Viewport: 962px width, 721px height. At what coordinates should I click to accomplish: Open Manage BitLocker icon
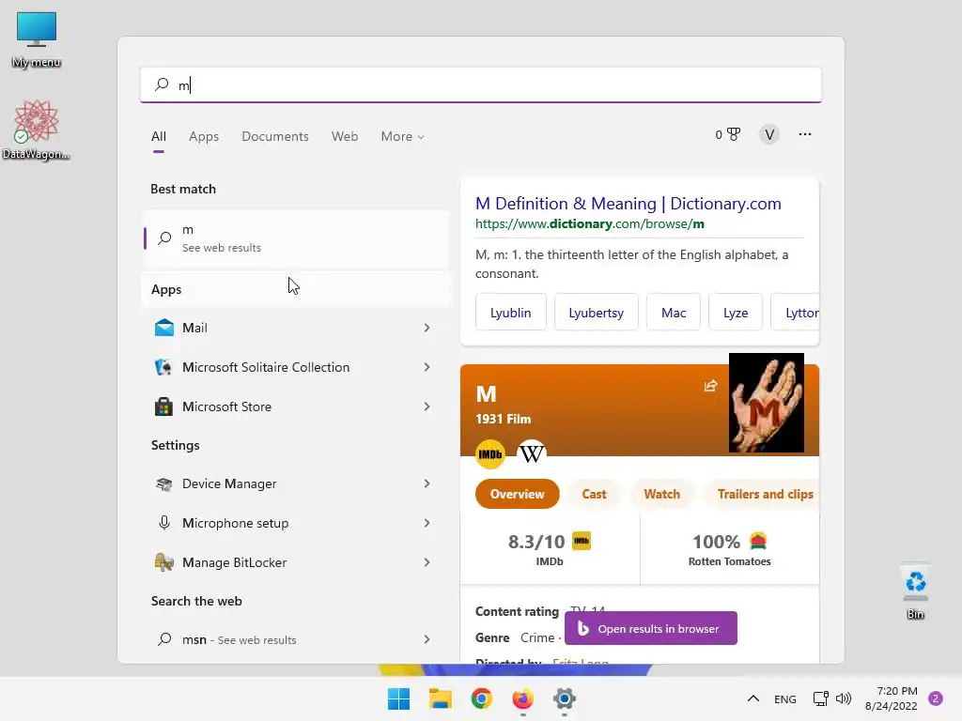(x=163, y=562)
